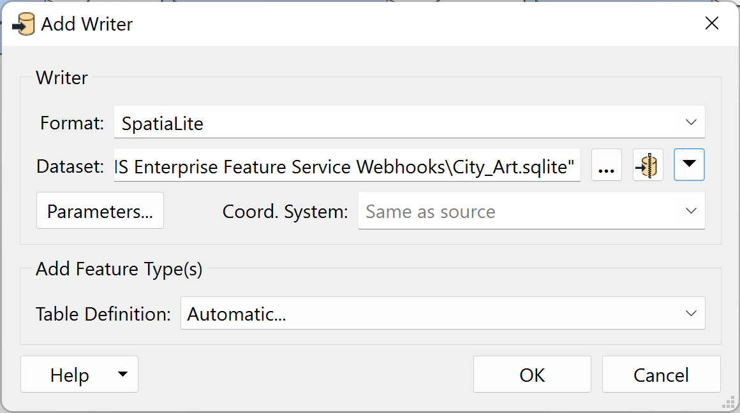Click the Add Writer title bar icon
The height and width of the screenshot is (413, 740).
point(23,24)
